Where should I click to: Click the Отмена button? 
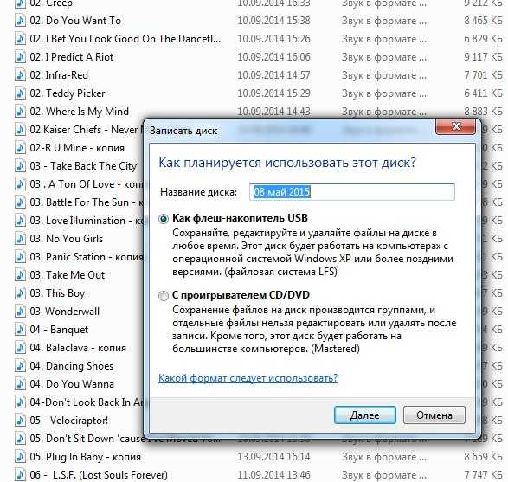434,415
